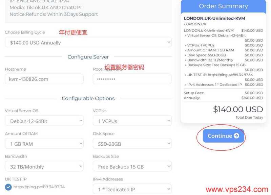Expand the IPv4 Addresses dropdown
This screenshot has width=271, height=195.
pyautogui.click(x=132, y=189)
